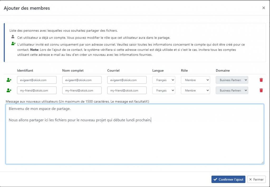Edit Nom complet field containing my-friend@okiok.com
Screen dimensions: 270x187
click(82, 90)
